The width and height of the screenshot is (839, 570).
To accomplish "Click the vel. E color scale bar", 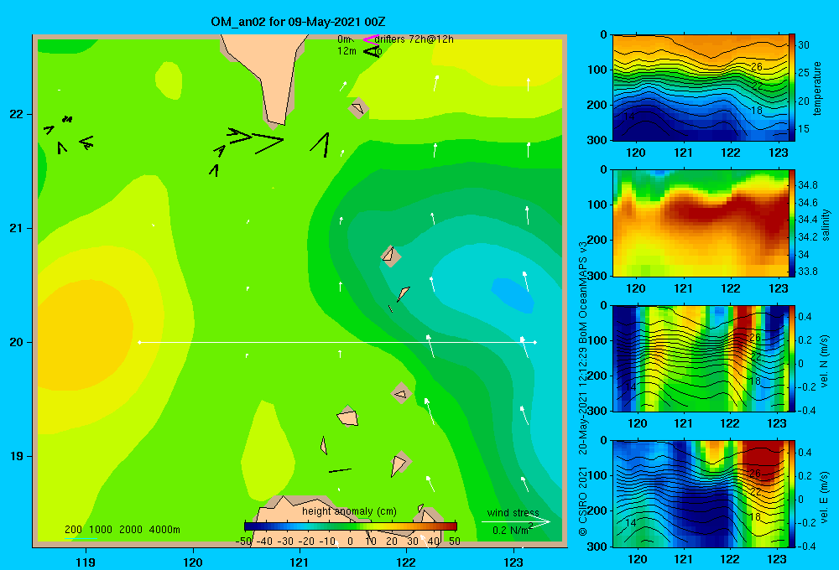I will 793,494.
